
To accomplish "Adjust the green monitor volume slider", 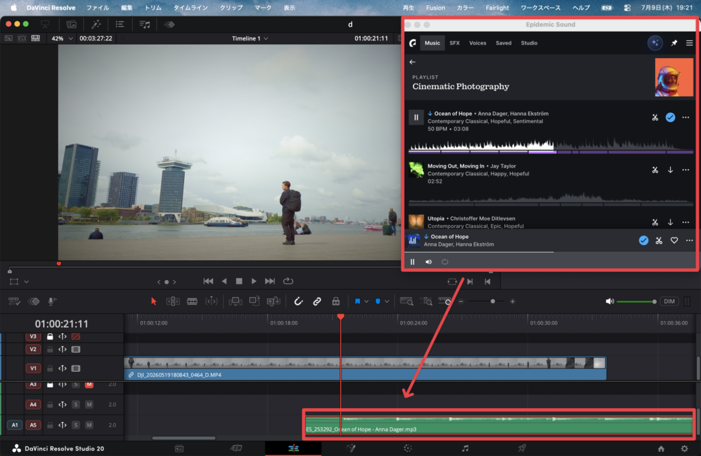I will point(636,302).
